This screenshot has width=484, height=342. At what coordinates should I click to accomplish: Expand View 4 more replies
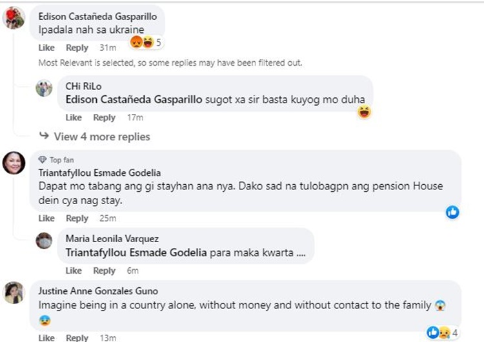click(94, 137)
